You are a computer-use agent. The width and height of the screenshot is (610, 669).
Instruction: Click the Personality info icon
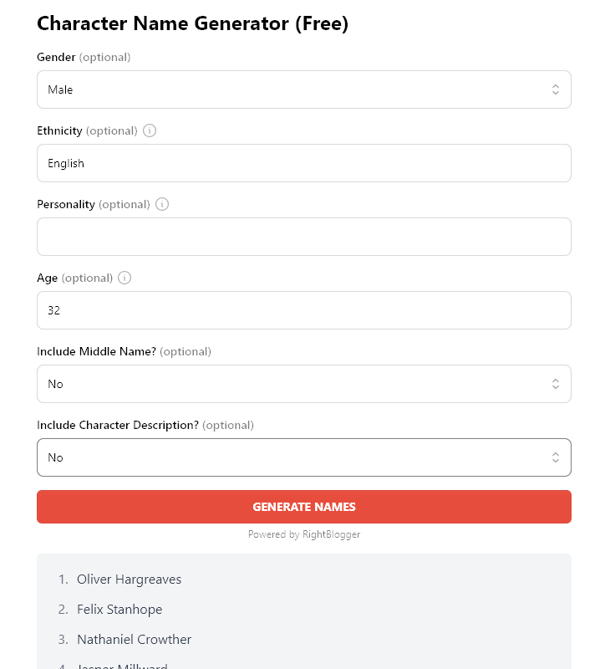click(162, 204)
